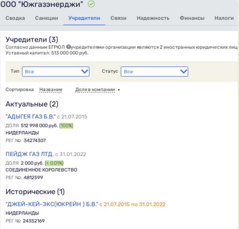
Task: Click the green verified checkmark icon by the company name
Action: click(91, 4)
